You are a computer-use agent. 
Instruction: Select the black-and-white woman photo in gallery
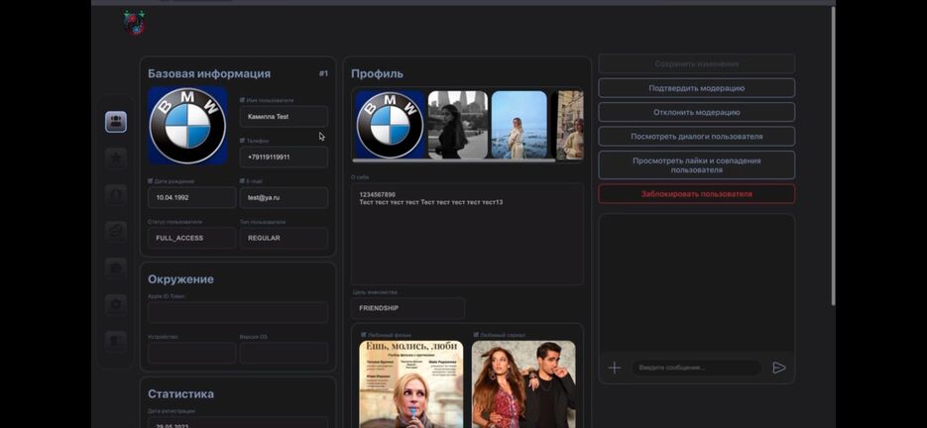458,125
